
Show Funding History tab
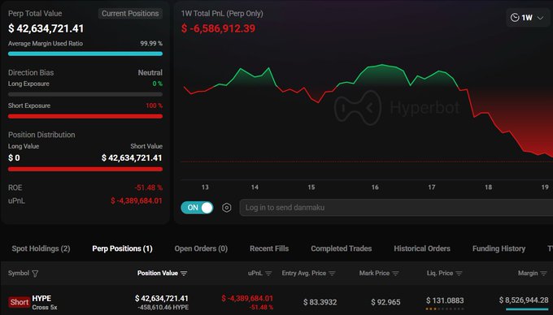click(499, 248)
